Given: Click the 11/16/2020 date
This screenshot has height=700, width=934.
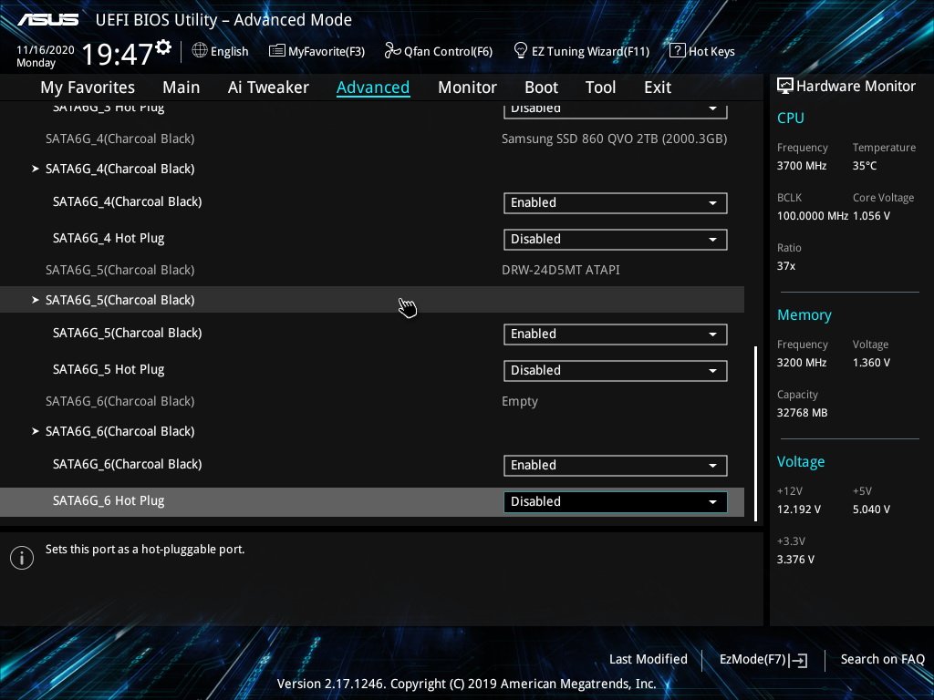Looking at the screenshot, I should point(46,50).
